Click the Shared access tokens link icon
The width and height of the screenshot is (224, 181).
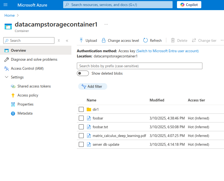pyautogui.click(x=13, y=86)
